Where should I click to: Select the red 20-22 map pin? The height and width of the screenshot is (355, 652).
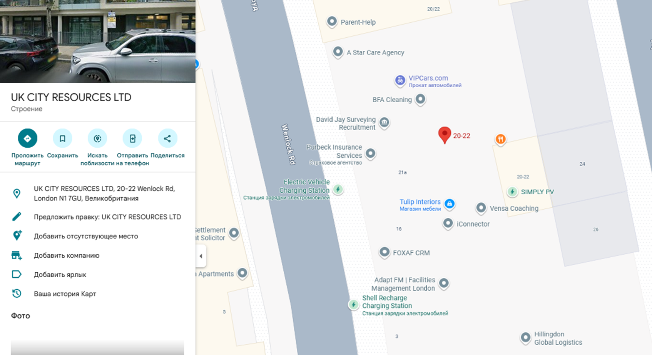(445, 135)
